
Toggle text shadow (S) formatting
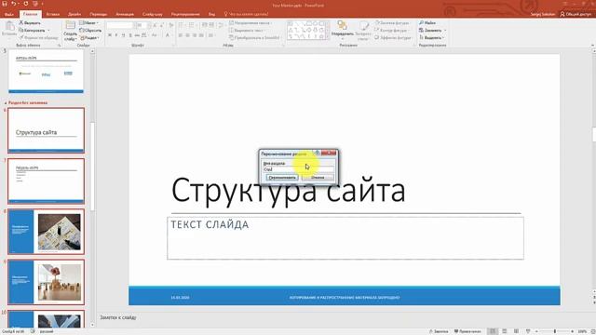coord(130,35)
